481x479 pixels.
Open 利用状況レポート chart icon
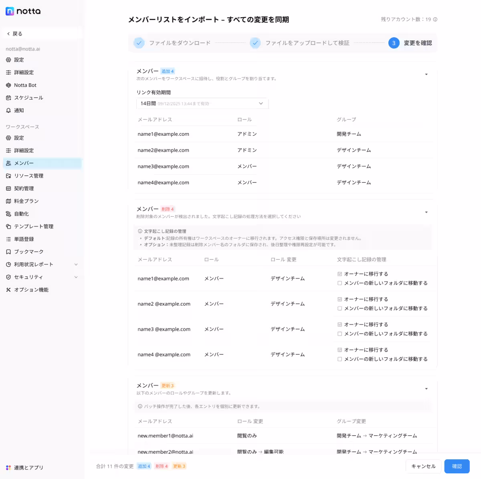8,264
